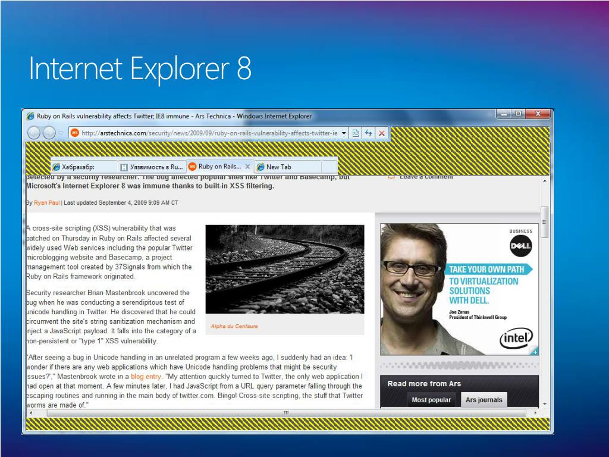The width and height of the screenshot is (609, 457).
Task: Open the Ryan Paul author link
Action: click(46, 202)
